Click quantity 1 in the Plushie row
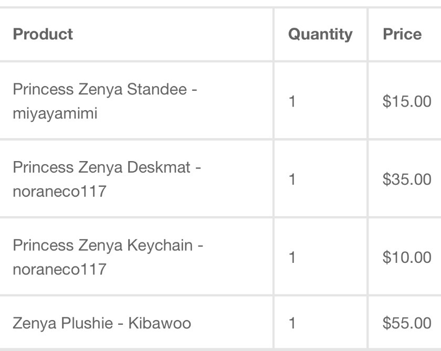441x351 pixels. coord(292,323)
